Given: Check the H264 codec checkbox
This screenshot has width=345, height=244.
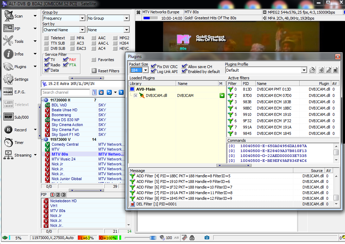Looking at the screenshot, I should click(115, 43).
